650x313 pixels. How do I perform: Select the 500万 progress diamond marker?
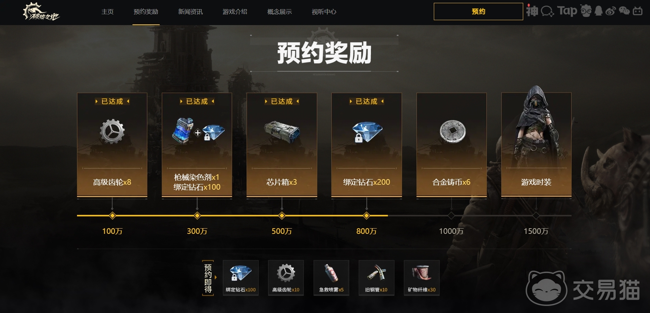point(282,215)
